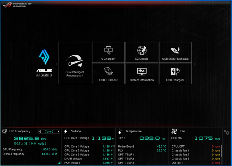This screenshot has height=166, width=232.
Task: Click the CPU temperature 033.0 reading
Action: [152, 138]
